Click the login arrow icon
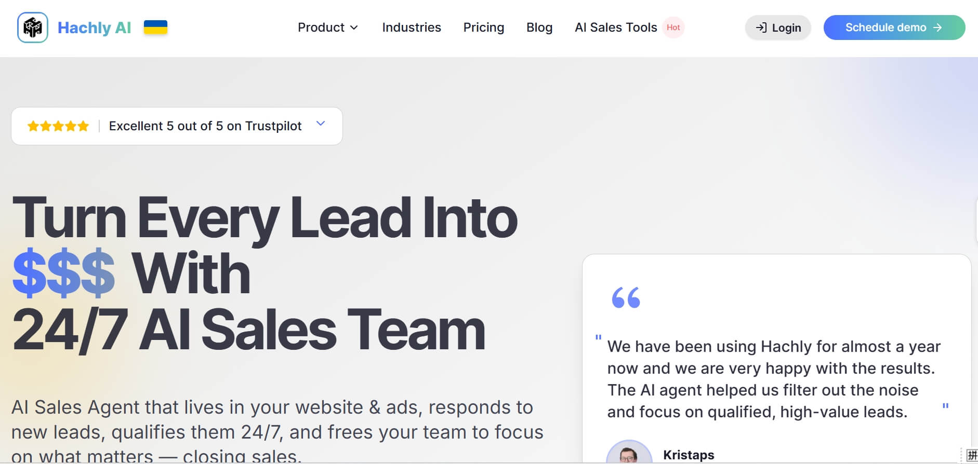978x464 pixels. [761, 28]
